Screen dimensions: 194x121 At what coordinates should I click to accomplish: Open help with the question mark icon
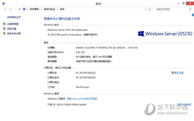[x=193, y=15]
